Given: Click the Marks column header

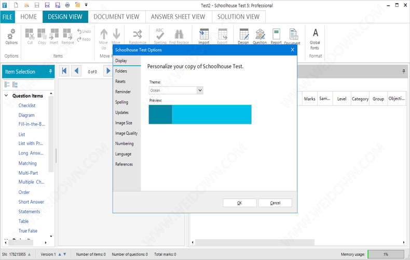Looking at the screenshot, I should (x=310, y=99).
